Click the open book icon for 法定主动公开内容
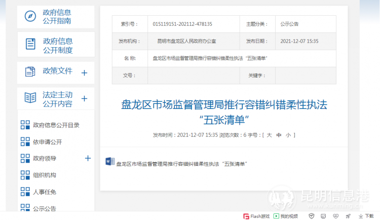The image size is (380, 220). coord(30,98)
